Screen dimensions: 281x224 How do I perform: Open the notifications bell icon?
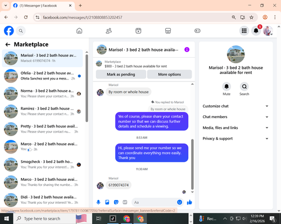(256, 31)
